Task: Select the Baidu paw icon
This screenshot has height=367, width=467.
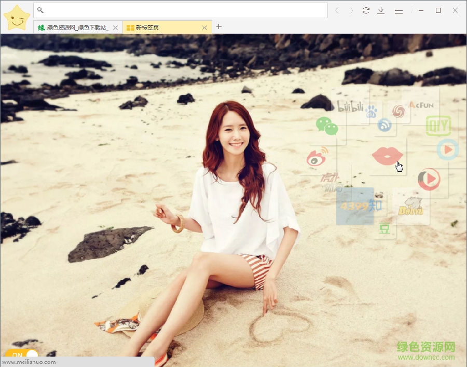Action: click(372, 111)
